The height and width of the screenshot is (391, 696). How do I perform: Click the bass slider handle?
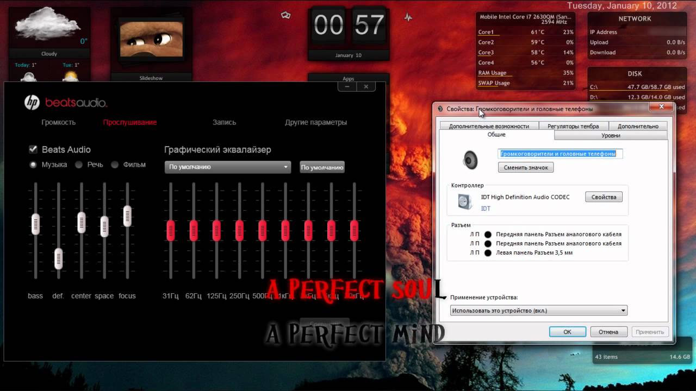[35, 224]
